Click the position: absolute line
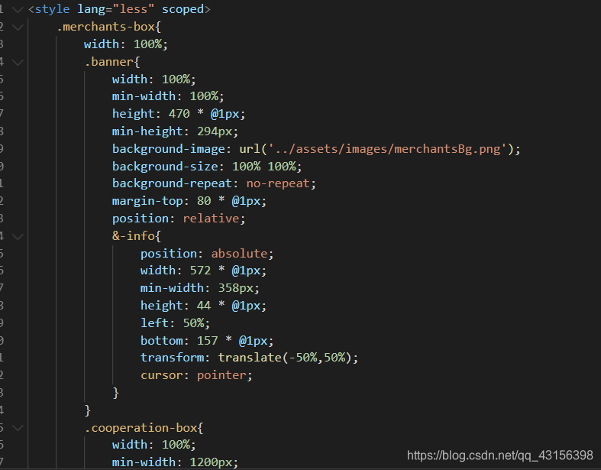The width and height of the screenshot is (601, 470). point(207,254)
